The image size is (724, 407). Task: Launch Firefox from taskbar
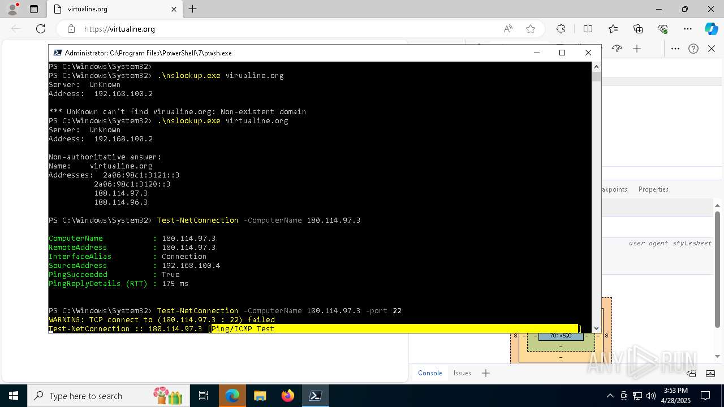[x=287, y=396]
